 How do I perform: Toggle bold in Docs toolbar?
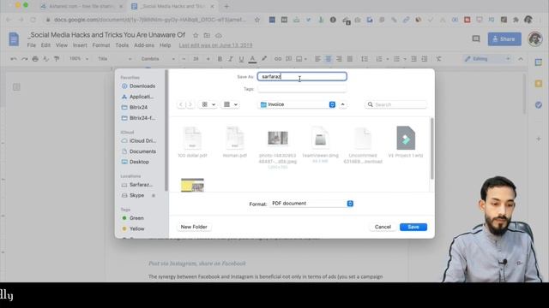click(220, 59)
